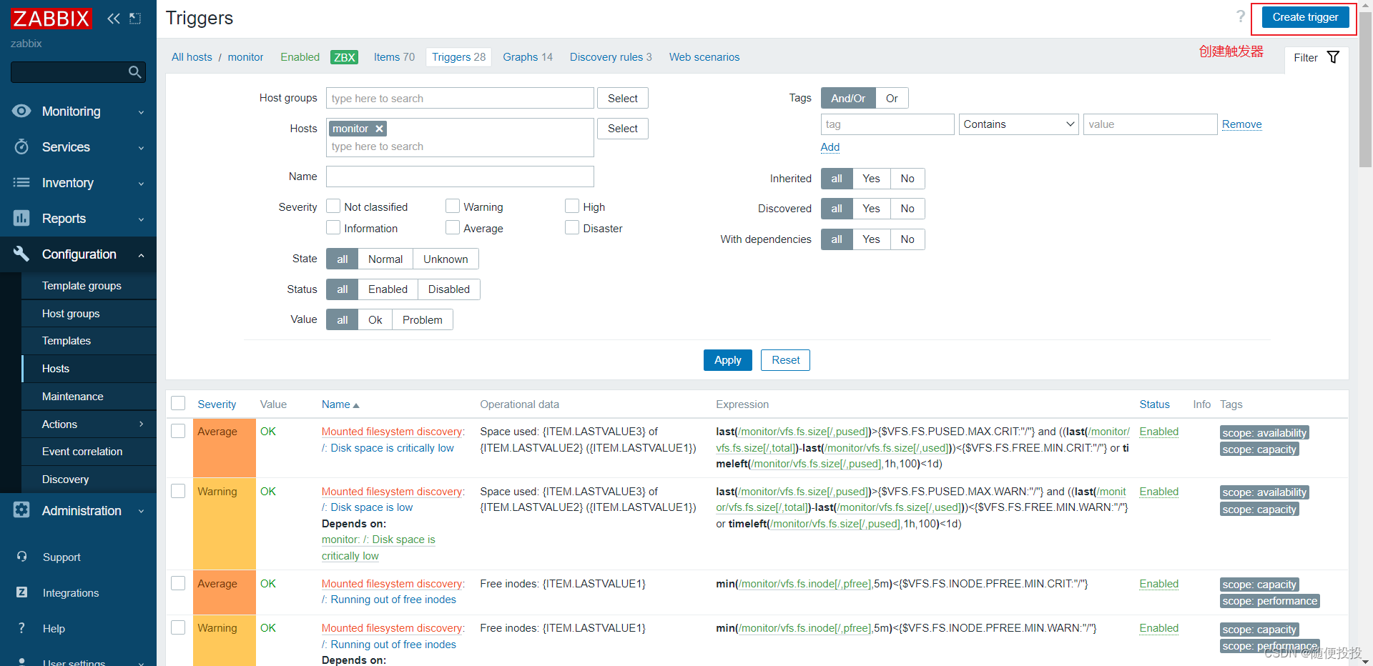Click the Remove tag link
The height and width of the screenshot is (666, 1373).
(1241, 124)
